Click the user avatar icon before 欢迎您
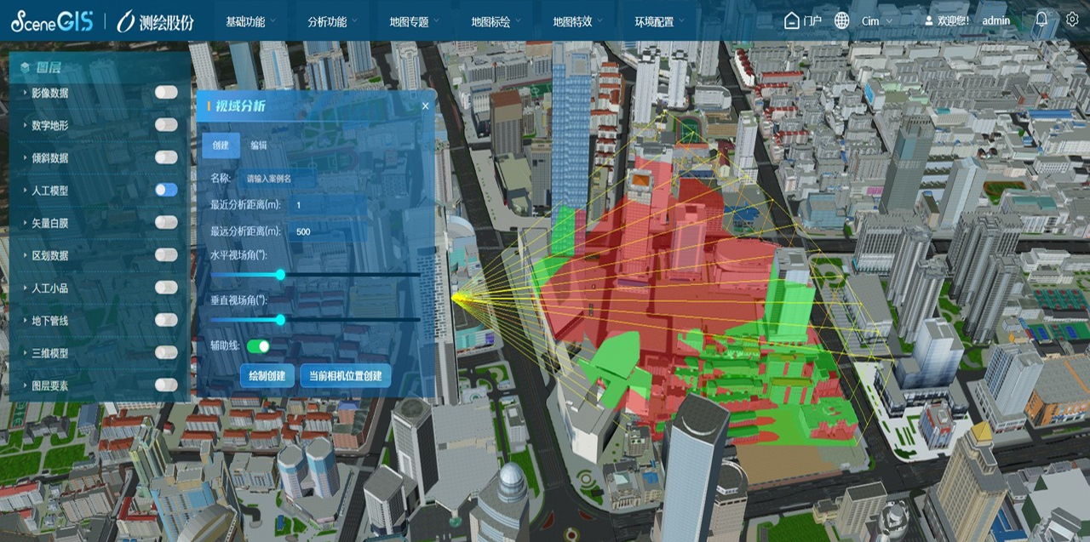1090x542 pixels. 927,21
